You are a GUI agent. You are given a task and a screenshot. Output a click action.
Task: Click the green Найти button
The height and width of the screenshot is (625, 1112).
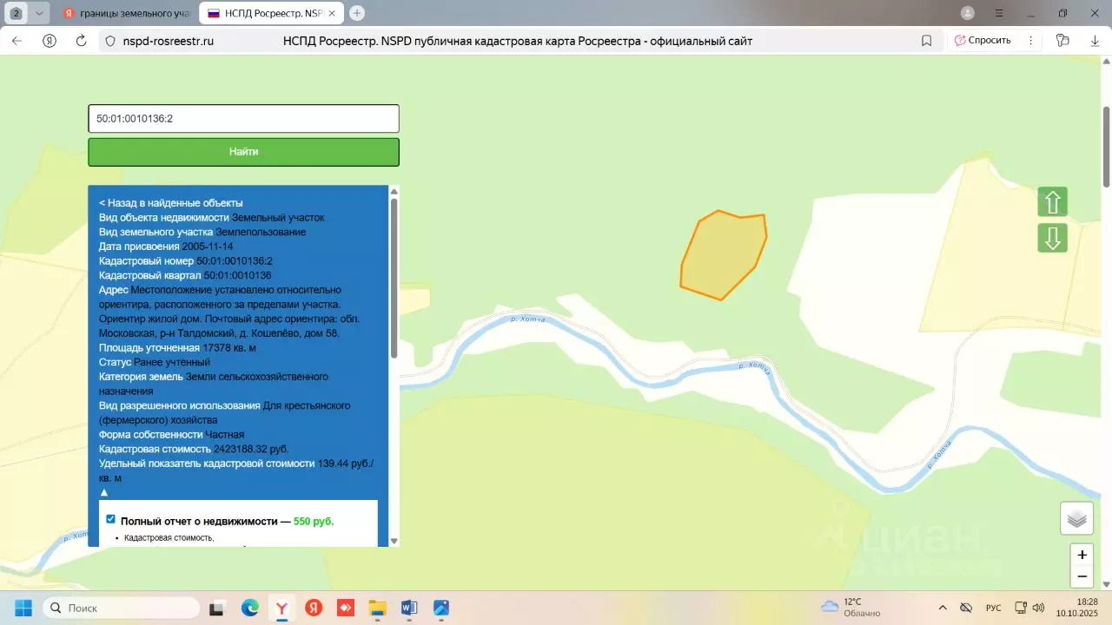coord(243,152)
